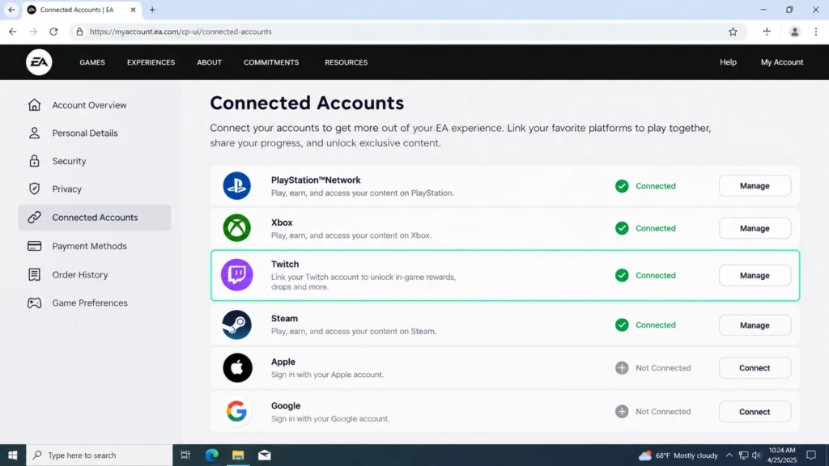
Task: Open the Account Overview home icon
Action: pos(34,104)
